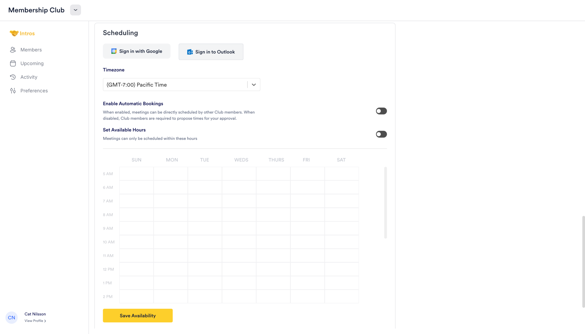
Task: Click the availability grid scrollbar
Action: [x=385, y=203]
